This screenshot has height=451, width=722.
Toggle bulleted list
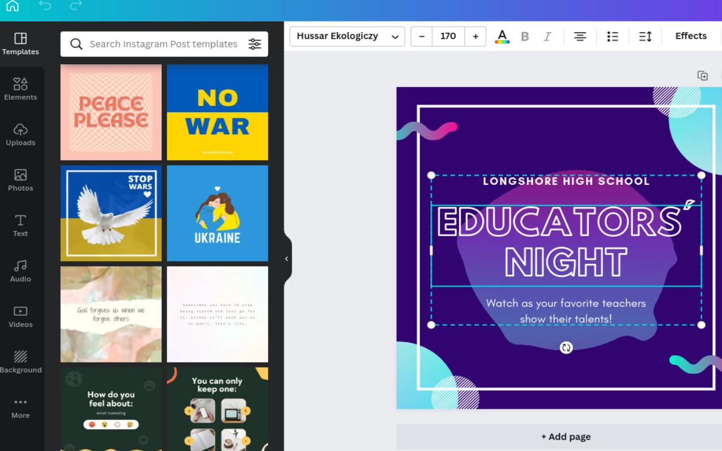613,36
